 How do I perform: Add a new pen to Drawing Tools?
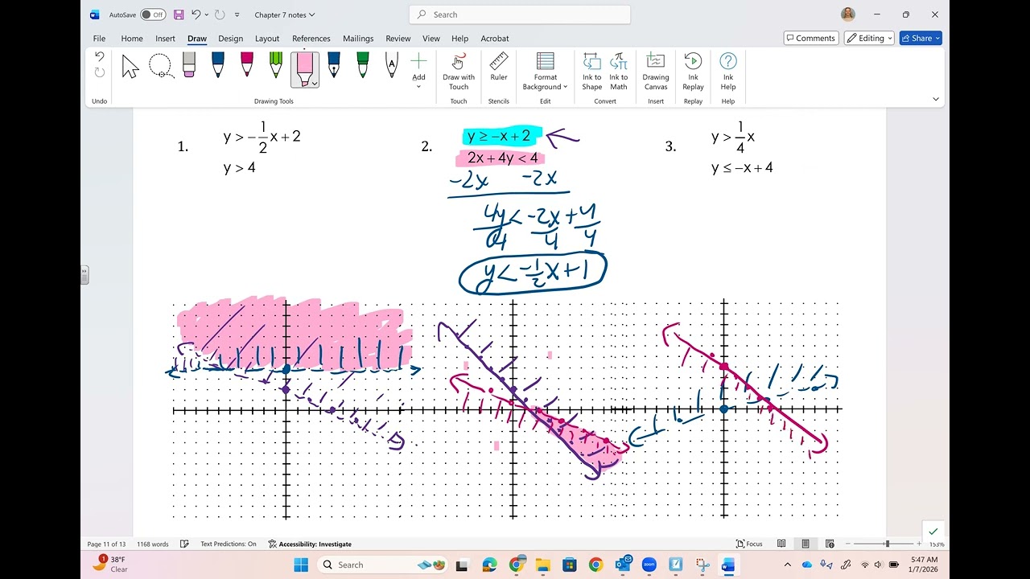click(x=418, y=70)
